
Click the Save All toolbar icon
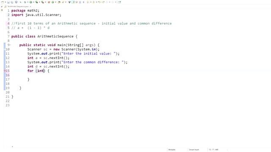12,2
